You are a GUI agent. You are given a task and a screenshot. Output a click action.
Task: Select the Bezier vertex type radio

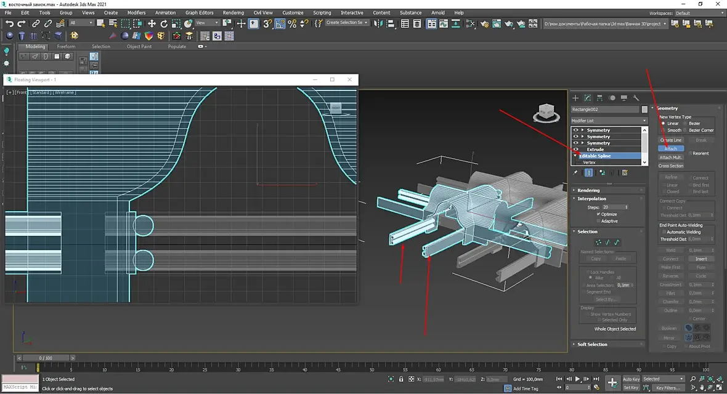[x=685, y=123]
